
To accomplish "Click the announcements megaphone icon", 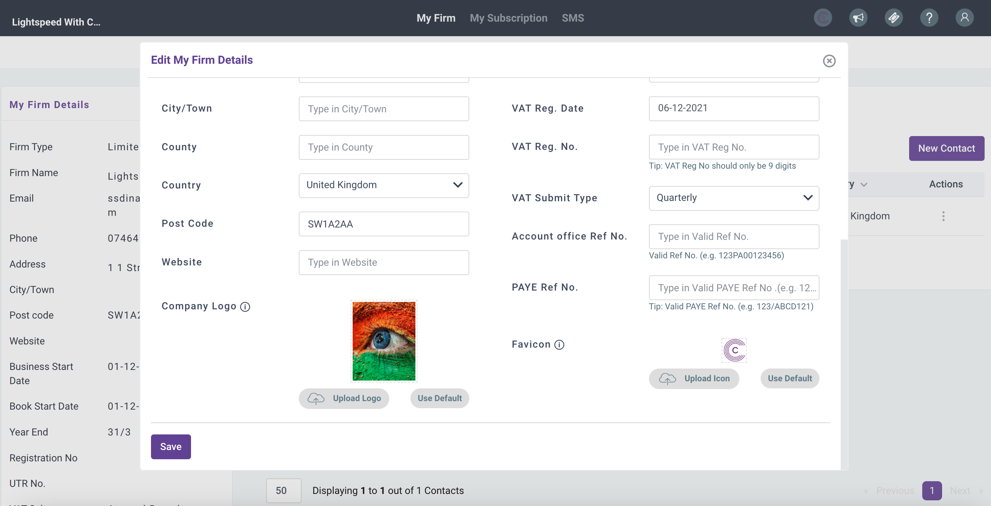I will (x=858, y=18).
